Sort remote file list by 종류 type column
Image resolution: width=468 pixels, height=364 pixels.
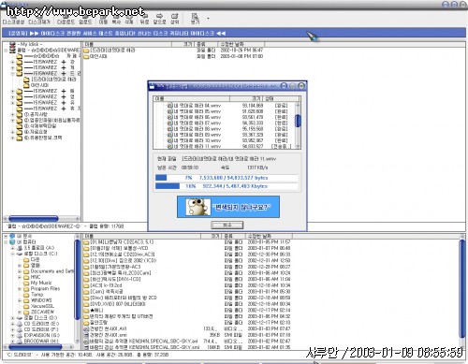click(206, 44)
